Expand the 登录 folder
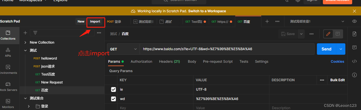 [x=29, y=106]
